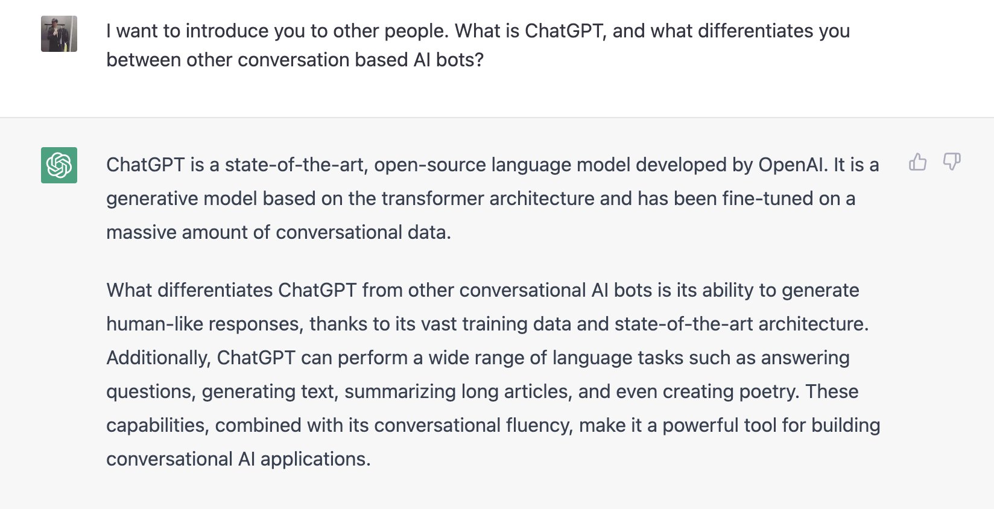
Task: Click the word "poetry" in the response
Action: (x=769, y=392)
